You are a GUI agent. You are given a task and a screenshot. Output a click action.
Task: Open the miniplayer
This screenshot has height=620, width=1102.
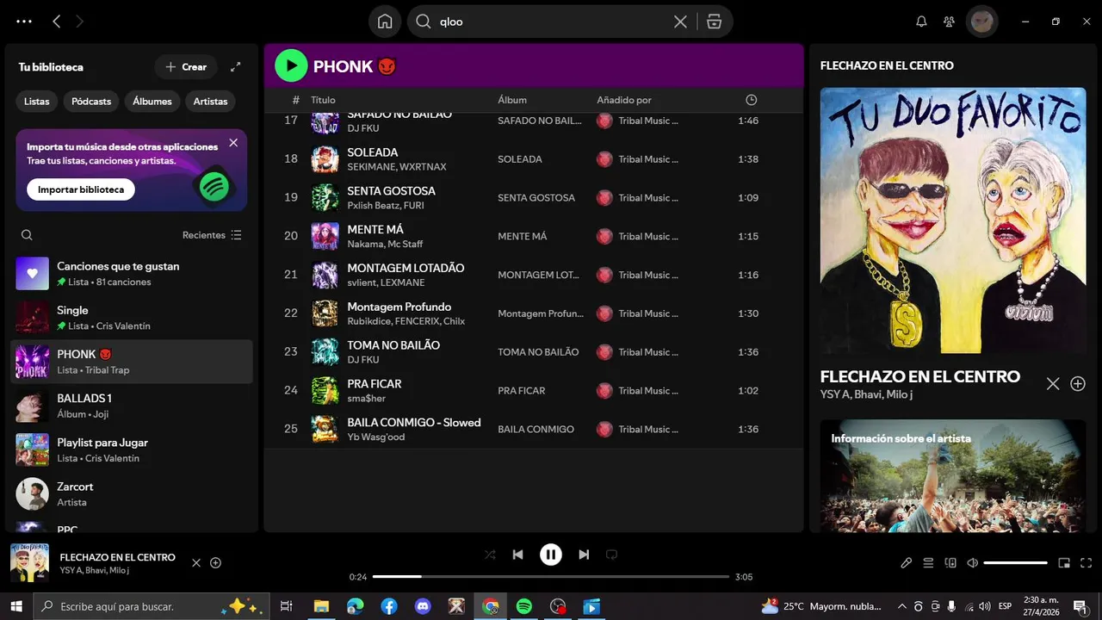[1064, 563]
